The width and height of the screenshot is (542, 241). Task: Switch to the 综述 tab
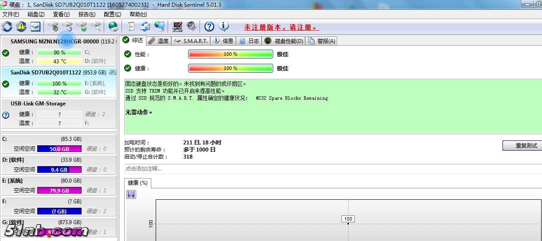click(x=133, y=40)
